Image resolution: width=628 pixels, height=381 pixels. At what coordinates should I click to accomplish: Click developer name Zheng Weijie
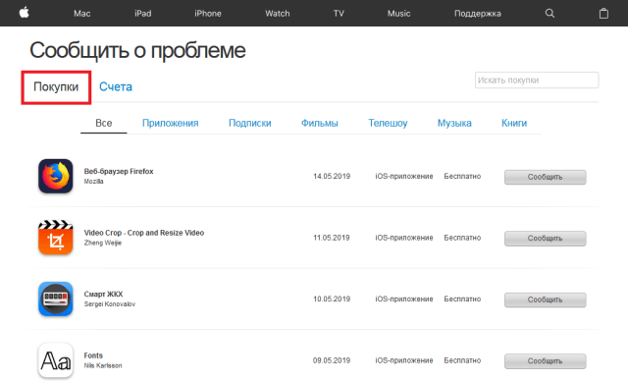tap(102, 243)
